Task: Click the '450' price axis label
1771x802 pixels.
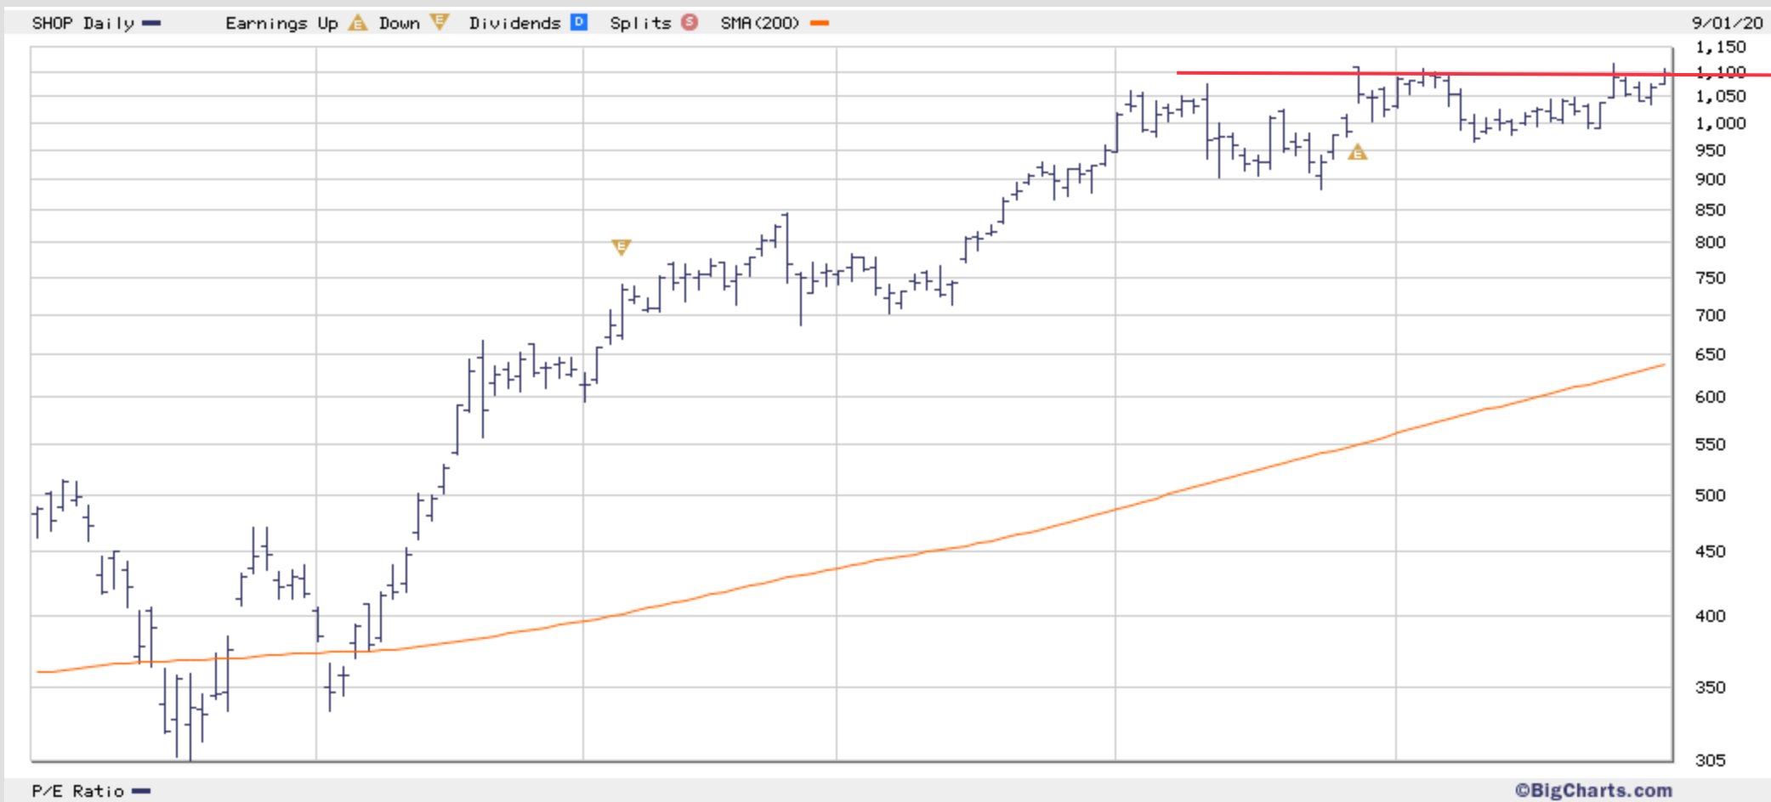Action: click(1711, 551)
